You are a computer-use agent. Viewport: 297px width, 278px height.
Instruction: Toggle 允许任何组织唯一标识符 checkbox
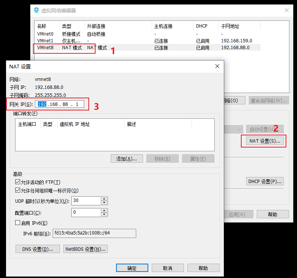[x=17, y=190]
